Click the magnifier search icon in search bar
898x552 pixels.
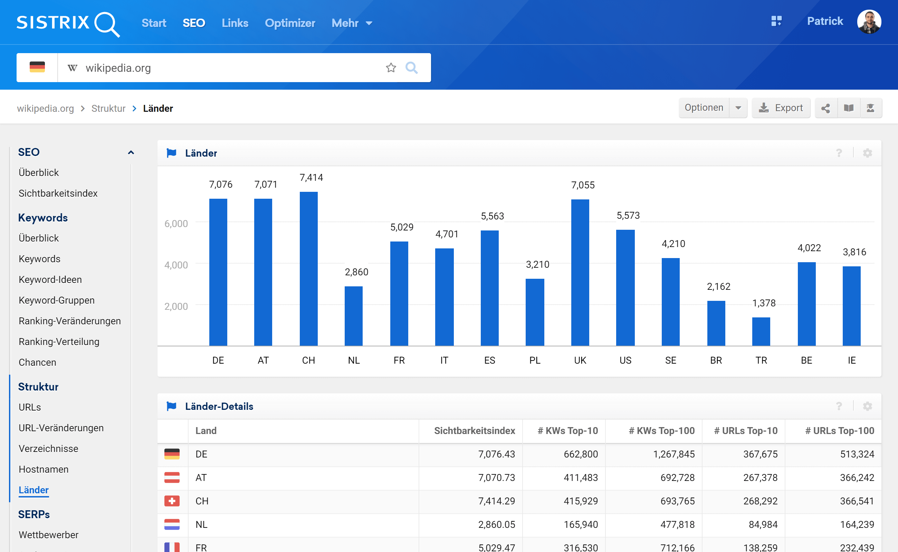coord(412,68)
